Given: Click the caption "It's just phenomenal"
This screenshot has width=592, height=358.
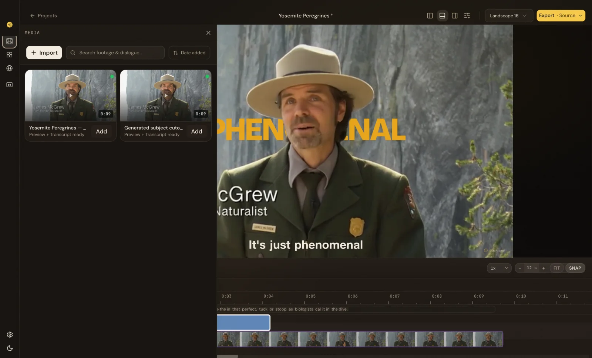Looking at the screenshot, I should (x=306, y=245).
